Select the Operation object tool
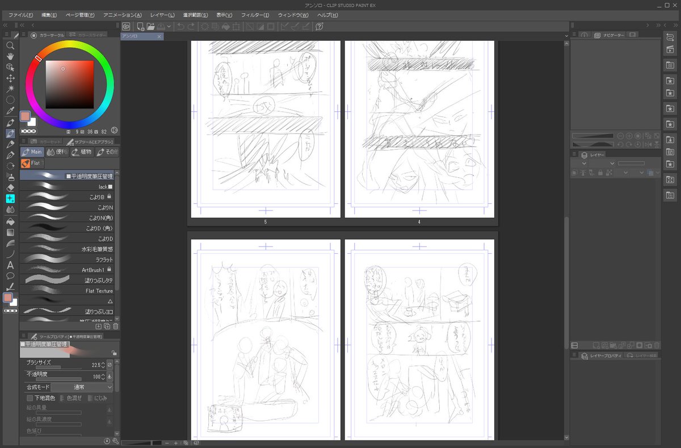The width and height of the screenshot is (681, 448). 10,67
